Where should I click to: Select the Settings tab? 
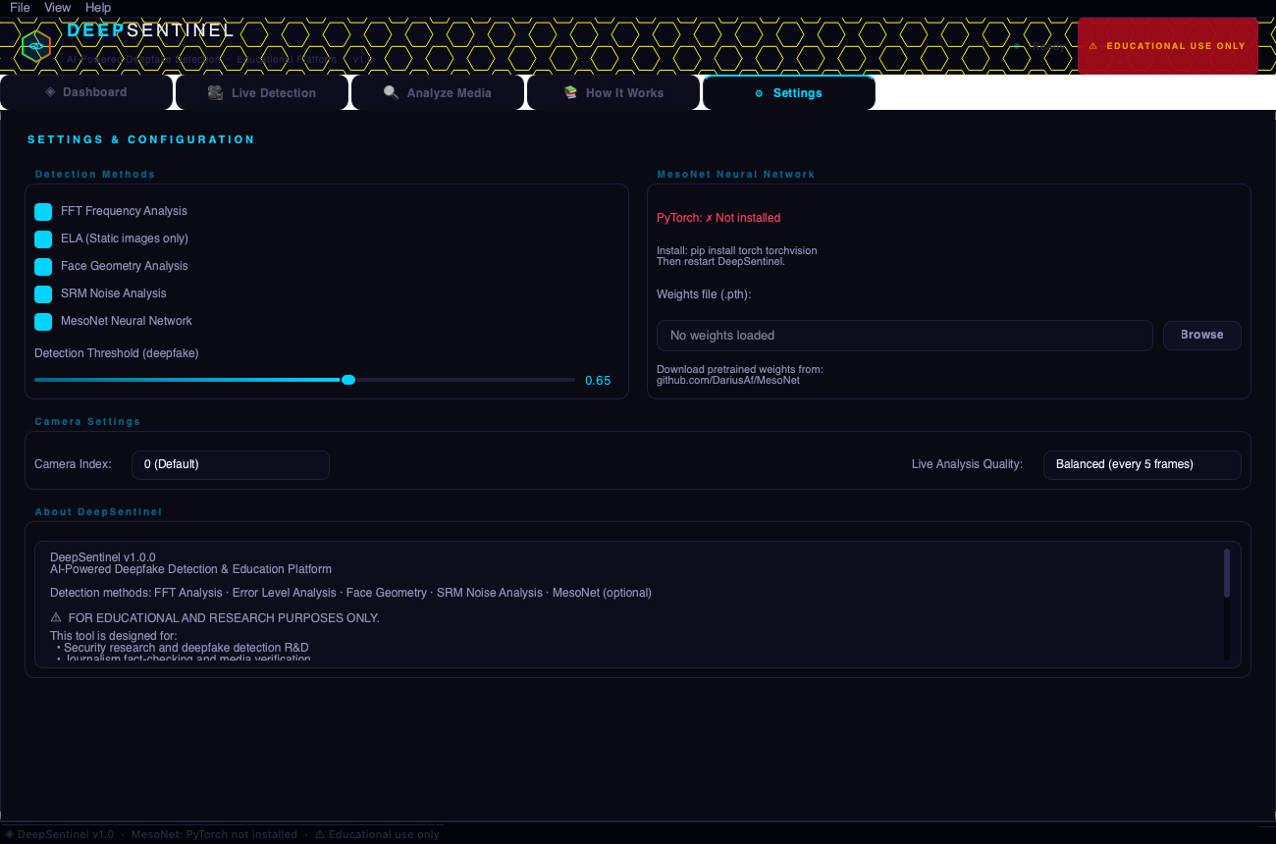tap(789, 93)
